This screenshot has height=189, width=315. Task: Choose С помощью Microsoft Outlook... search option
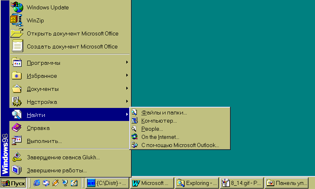tap(180, 145)
